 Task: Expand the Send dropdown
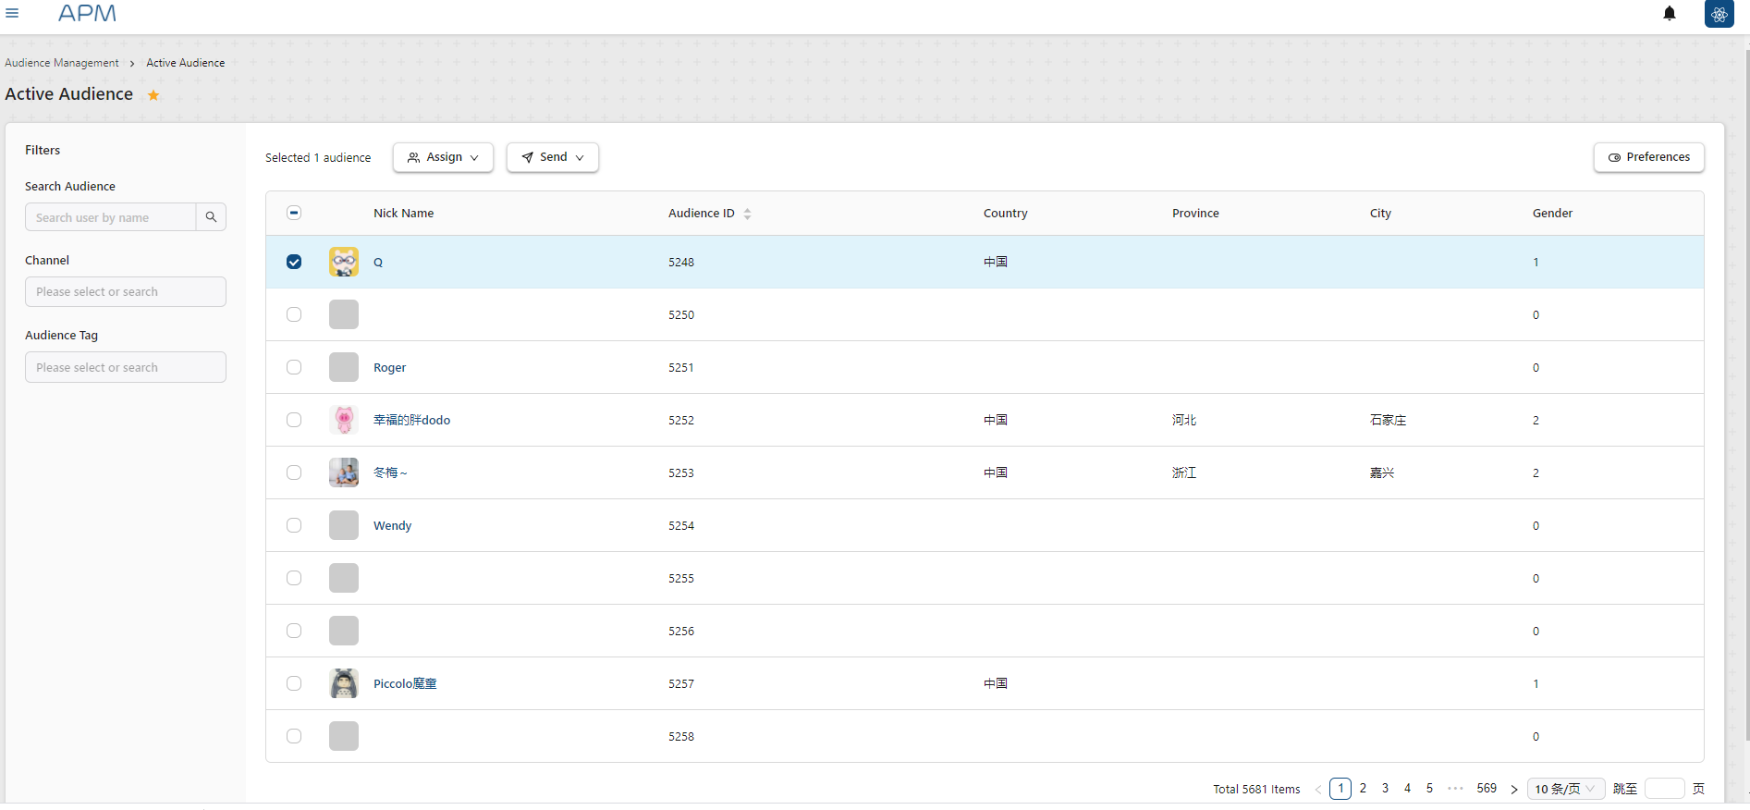point(552,157)
